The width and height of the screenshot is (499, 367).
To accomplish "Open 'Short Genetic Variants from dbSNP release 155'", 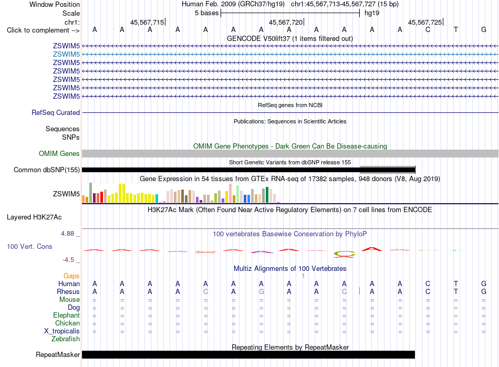I will [290, 162].
